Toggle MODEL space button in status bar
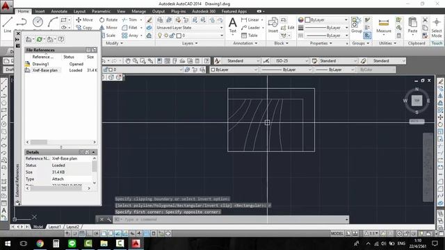 pos(337,233)
